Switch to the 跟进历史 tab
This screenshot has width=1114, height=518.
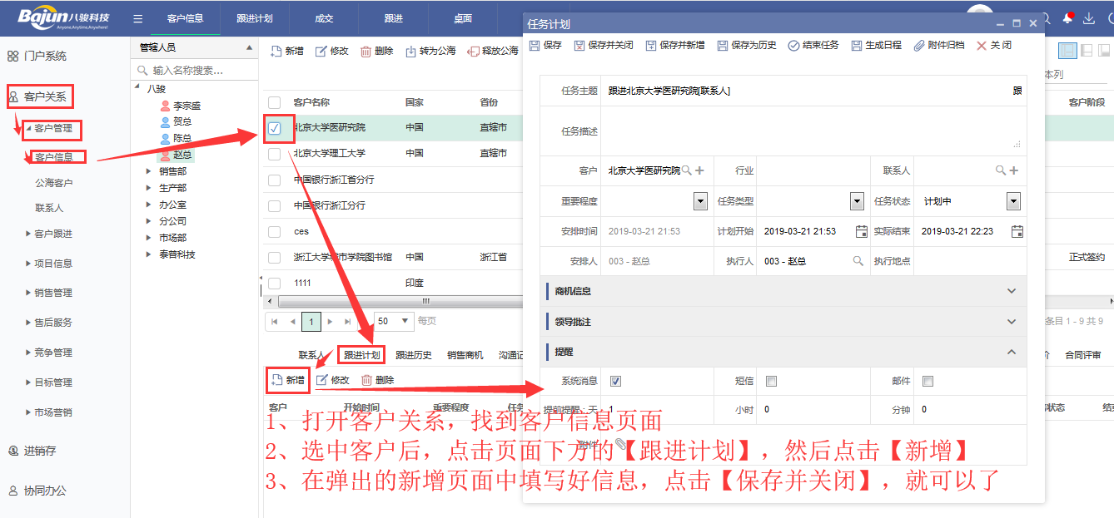point(414,355)
